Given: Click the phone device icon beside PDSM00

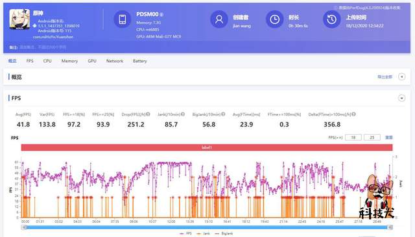Looking at the screenshot, I should coord(123,19).
